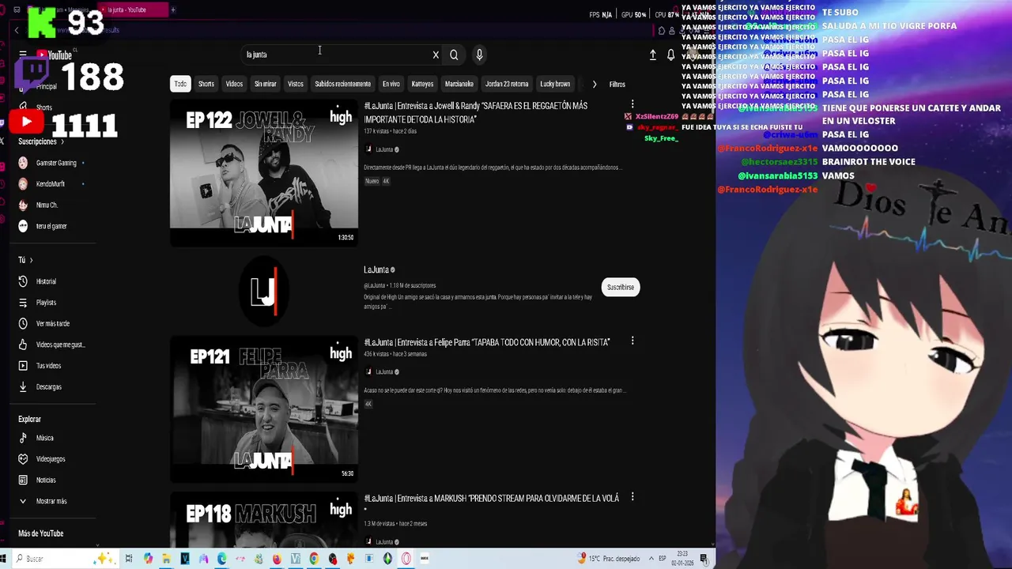Open the LaJunta channel avatar
The height and width of the screenshot is (569, 1012).
tap(264, 291)
